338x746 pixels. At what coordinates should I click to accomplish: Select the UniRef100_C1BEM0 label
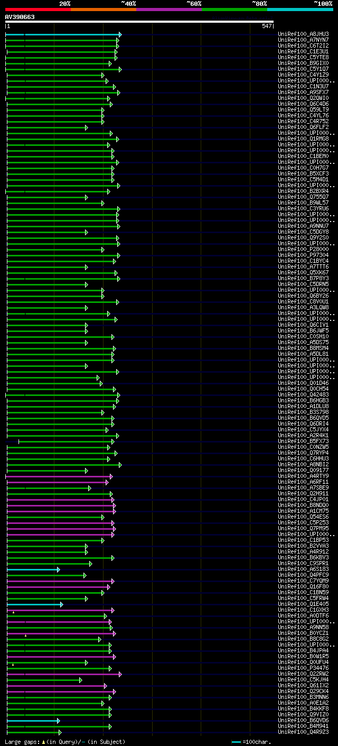pyautogui.click(x=304, y=156)
